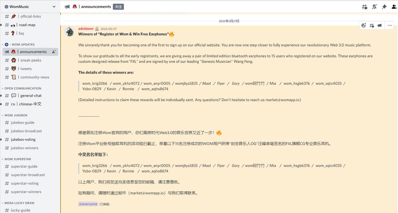Add a reaction to adolzeon's message
398x213 pixels.
pos(364,25)
